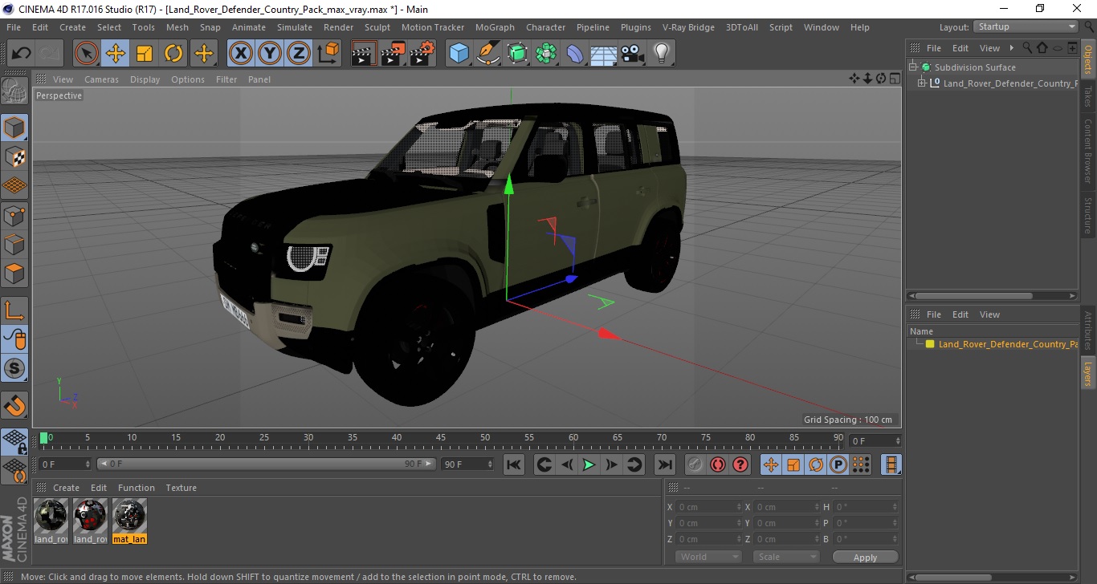Toggle the Enable Snap S button
The height and width of the screenshot is (584, 1097).
(x=14, y=369)
